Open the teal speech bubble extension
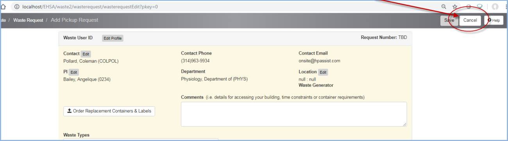The image size is (508, 141). pyautogui.click(x=480, y=7)
